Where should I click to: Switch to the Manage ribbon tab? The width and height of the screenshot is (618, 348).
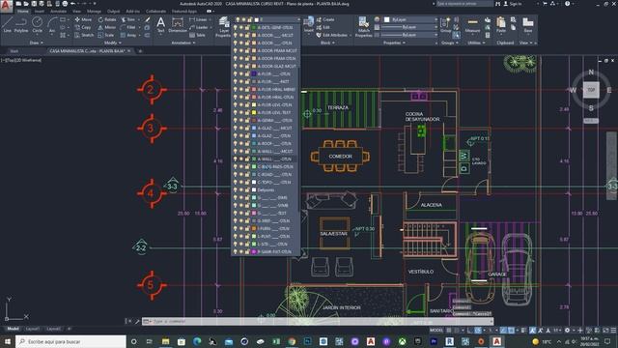(x=94, y=12)
